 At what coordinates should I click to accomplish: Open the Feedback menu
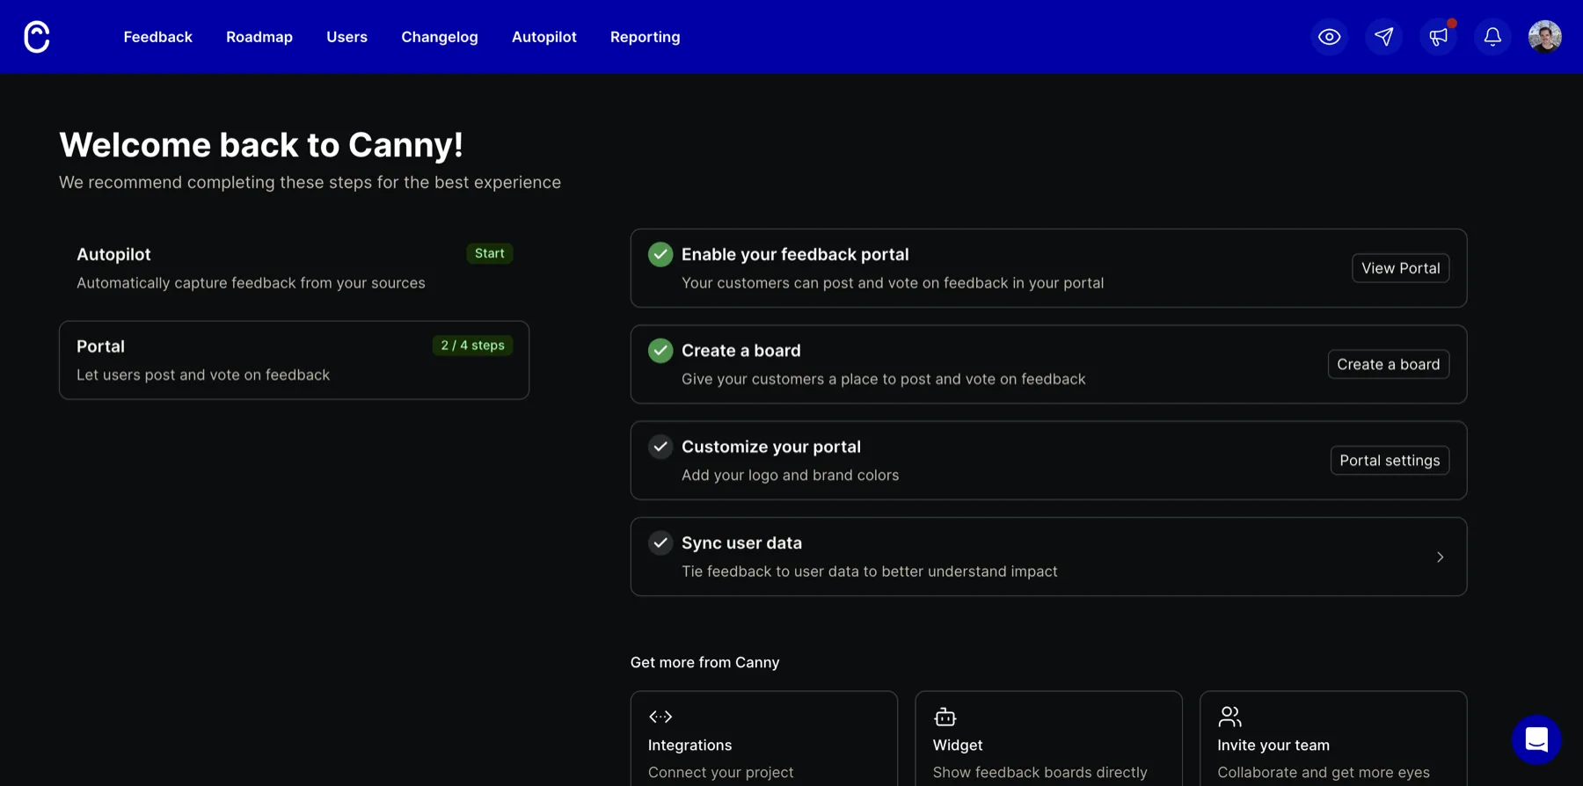coord(157,37)
